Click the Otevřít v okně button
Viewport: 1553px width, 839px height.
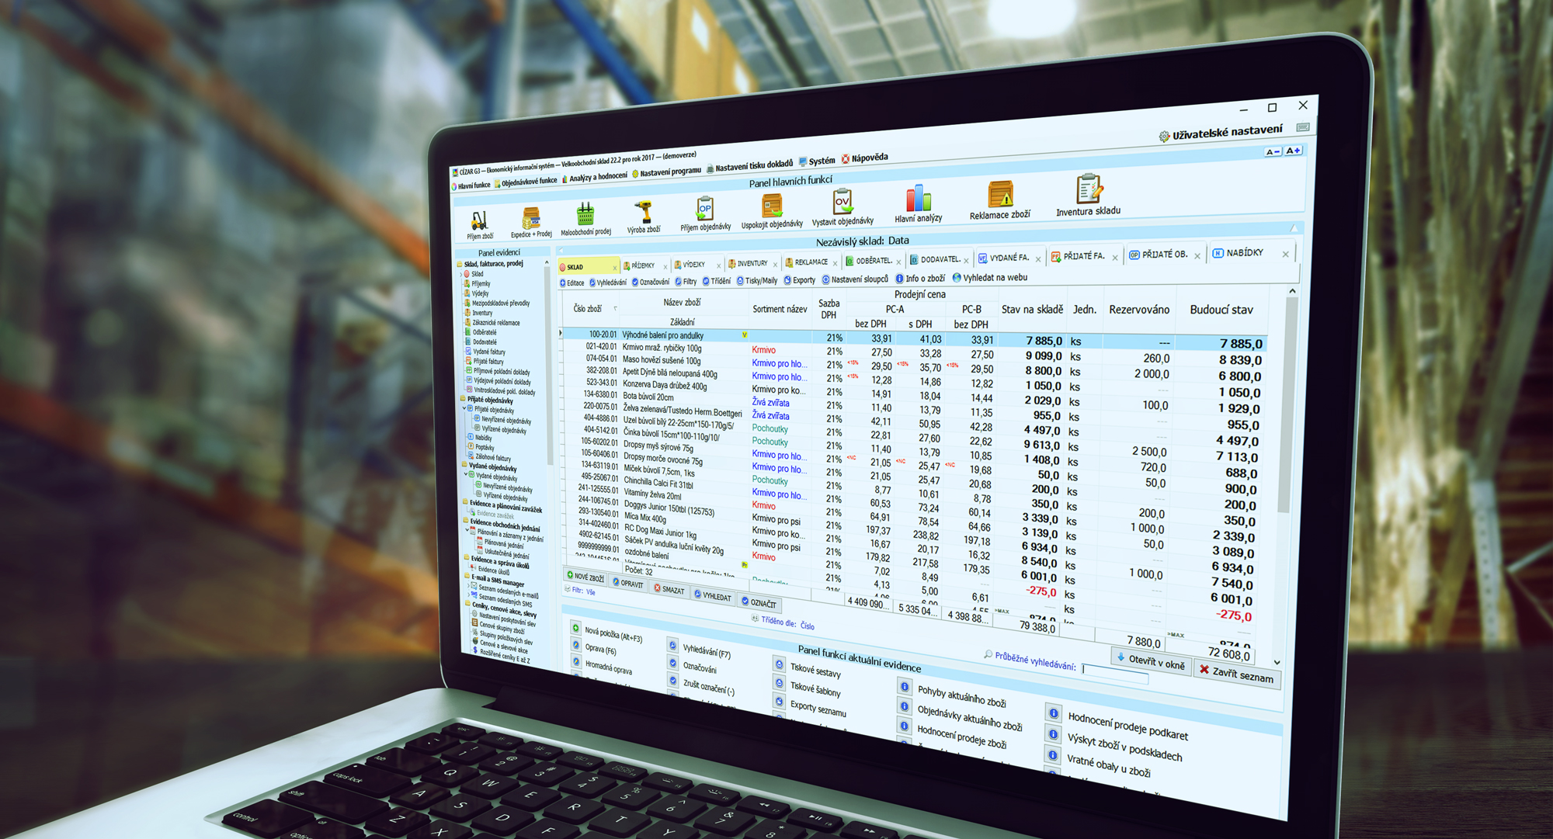tap(1151, 661)
